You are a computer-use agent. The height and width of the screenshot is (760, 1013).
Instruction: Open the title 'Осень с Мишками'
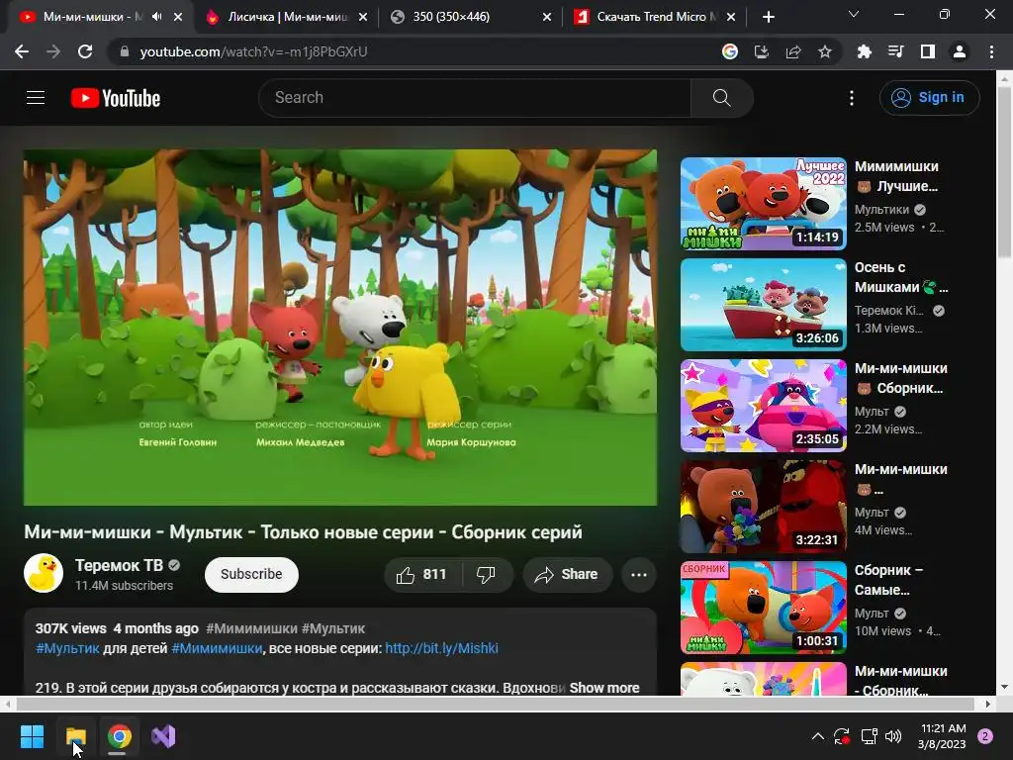pyautogui.click(x=900, y=277)
